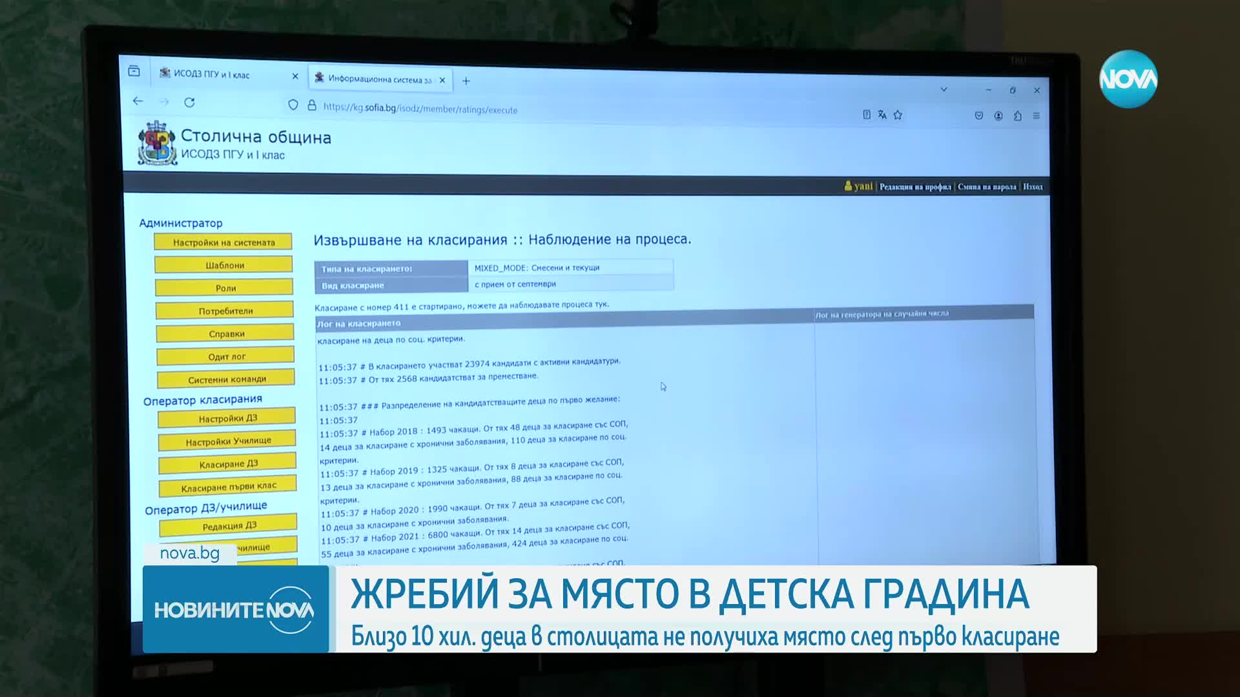The image size is (1240, 697).
Task: Open Справки menu button
Action: pos(225,333)
